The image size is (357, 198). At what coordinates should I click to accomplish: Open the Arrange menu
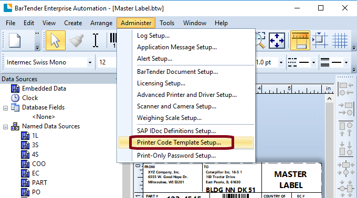pos(101,23)
